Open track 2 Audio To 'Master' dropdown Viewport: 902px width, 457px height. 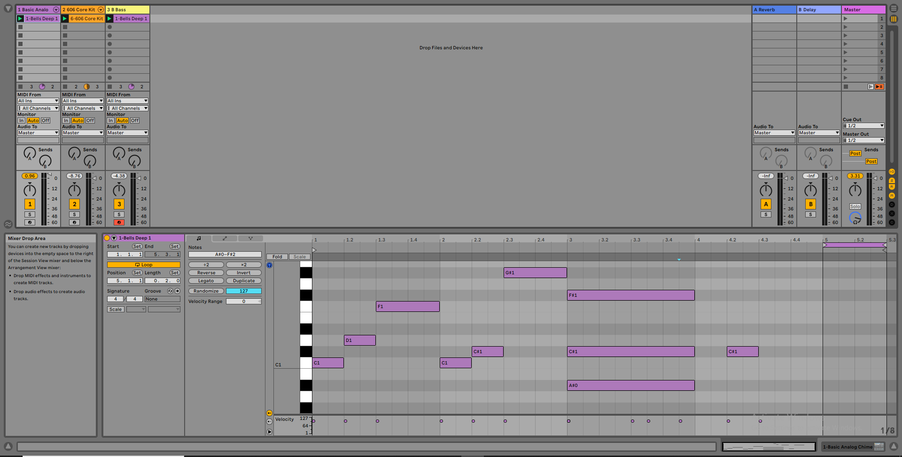coord(83,133)
